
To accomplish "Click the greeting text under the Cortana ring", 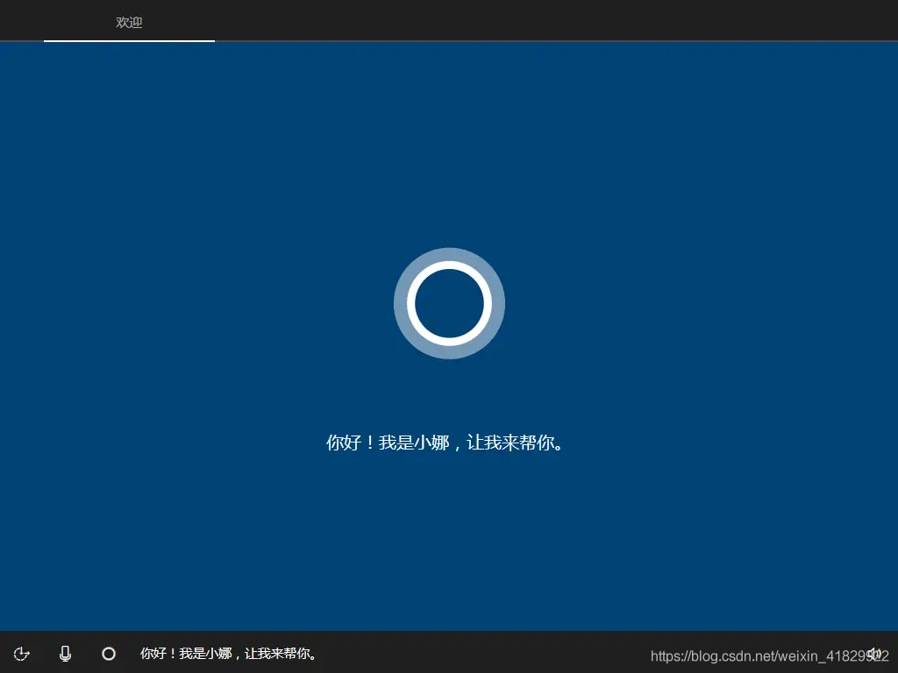I will (x=445, y=443).
